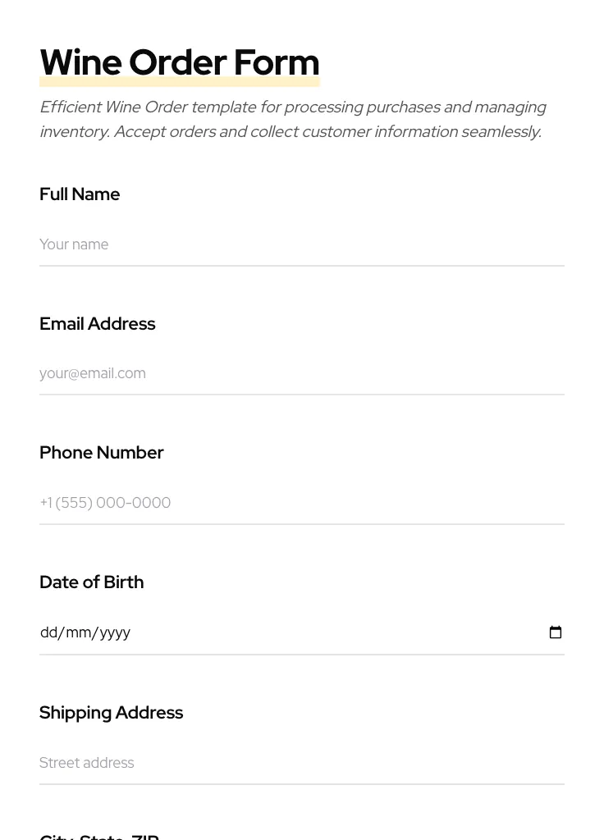This screenshot has width=604, height=840.
Task: Click the word seamlessly in the description
Action: tap(501, 132)
